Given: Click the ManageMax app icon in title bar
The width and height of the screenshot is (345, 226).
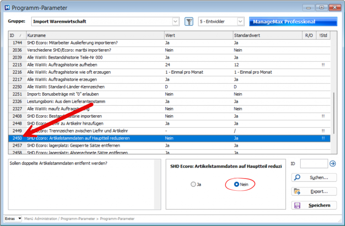Looking at the screenshot, I should point(6,8).
